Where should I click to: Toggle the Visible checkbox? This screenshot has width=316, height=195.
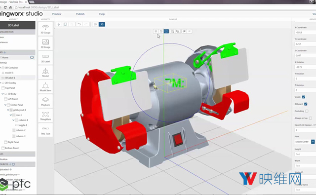click(x=304, y=97)
